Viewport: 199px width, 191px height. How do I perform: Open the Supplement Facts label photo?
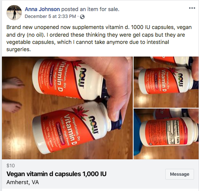(x=166, y=134)
